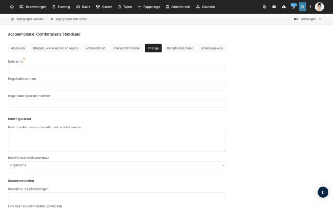
Task: Click the translation icon beside Vertalingen
Action: (x=296, y=19)
